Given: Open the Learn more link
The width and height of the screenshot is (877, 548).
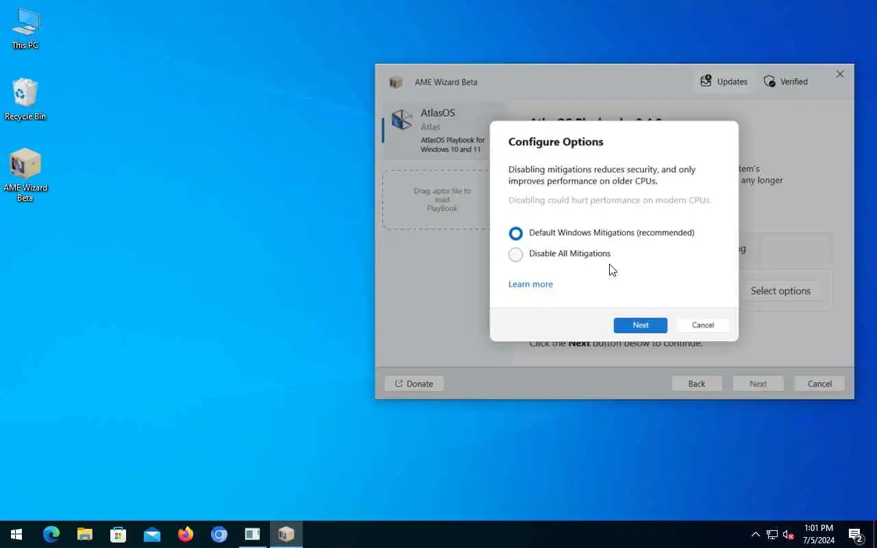Looking at the screenshot, I should click(x=530, y=284).
